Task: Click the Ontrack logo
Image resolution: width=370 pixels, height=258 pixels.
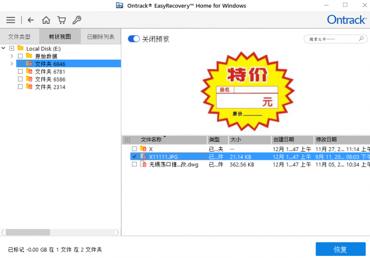Action: [347, 20]
